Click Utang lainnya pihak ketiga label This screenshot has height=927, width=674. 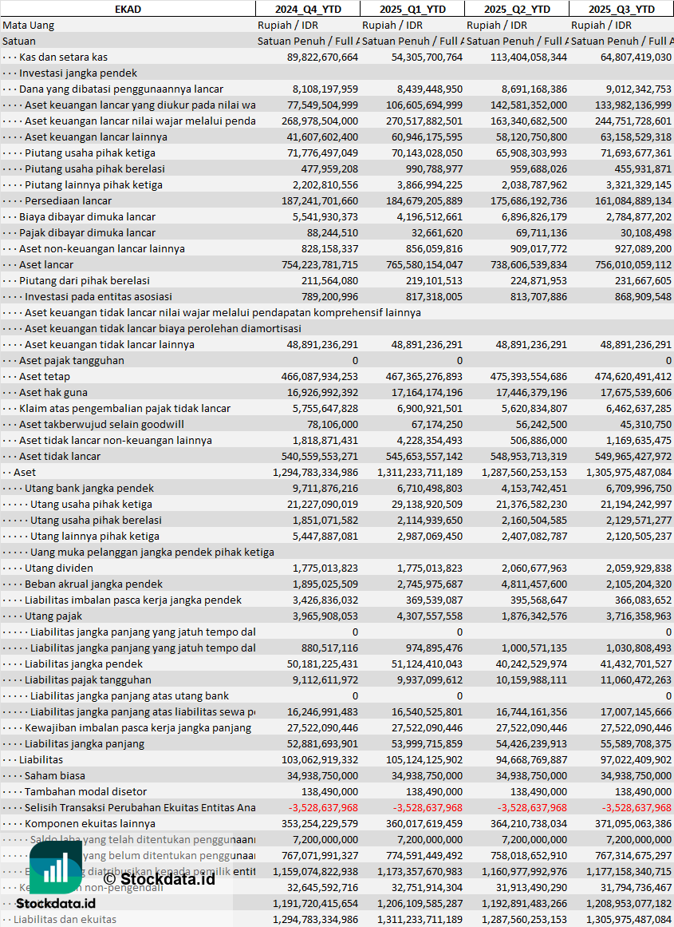94,536
